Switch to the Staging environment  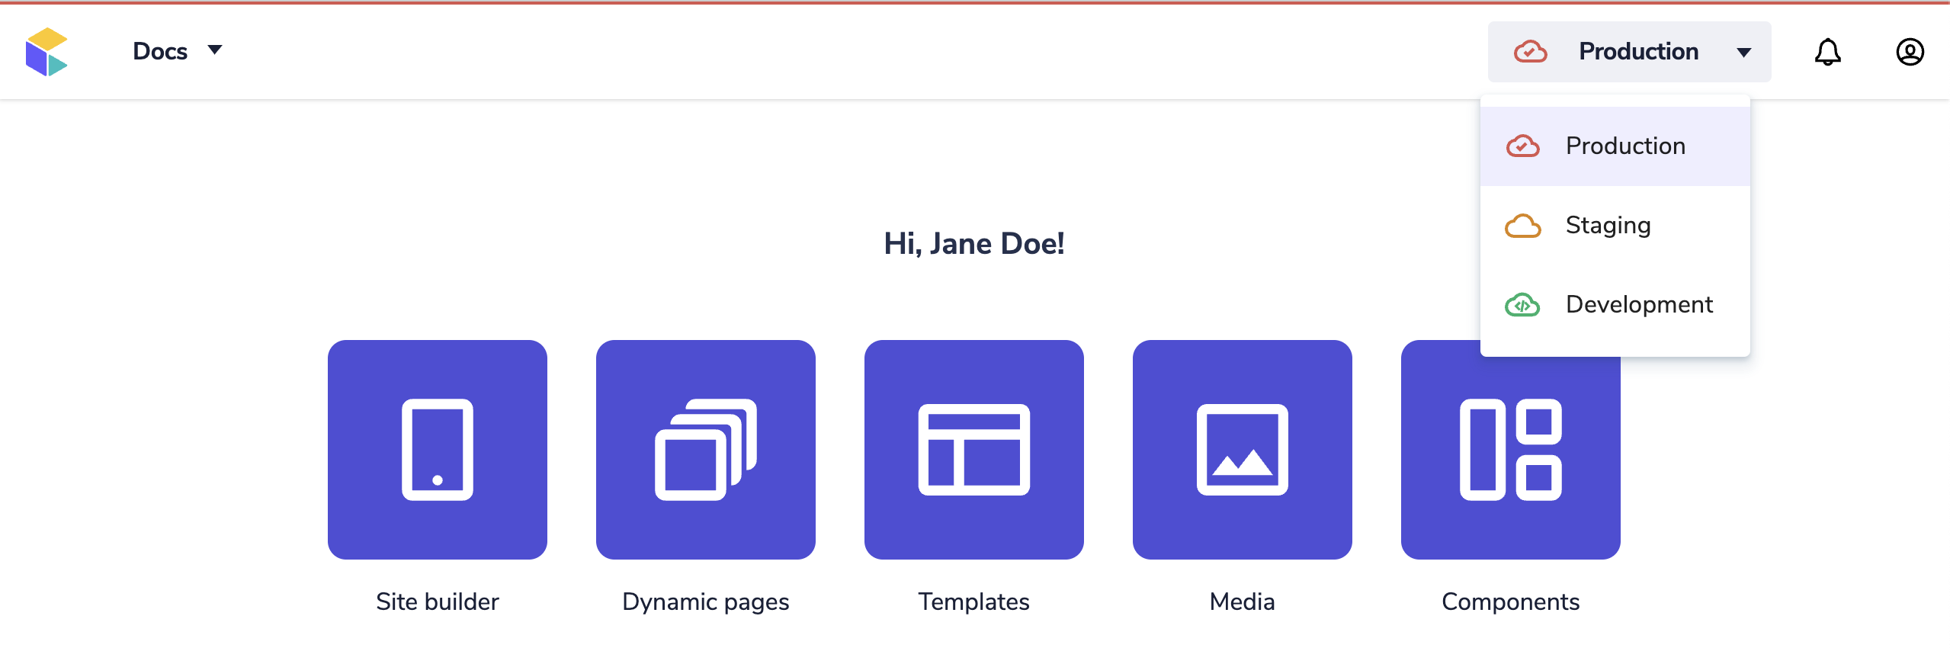(x=1608, y=226)
